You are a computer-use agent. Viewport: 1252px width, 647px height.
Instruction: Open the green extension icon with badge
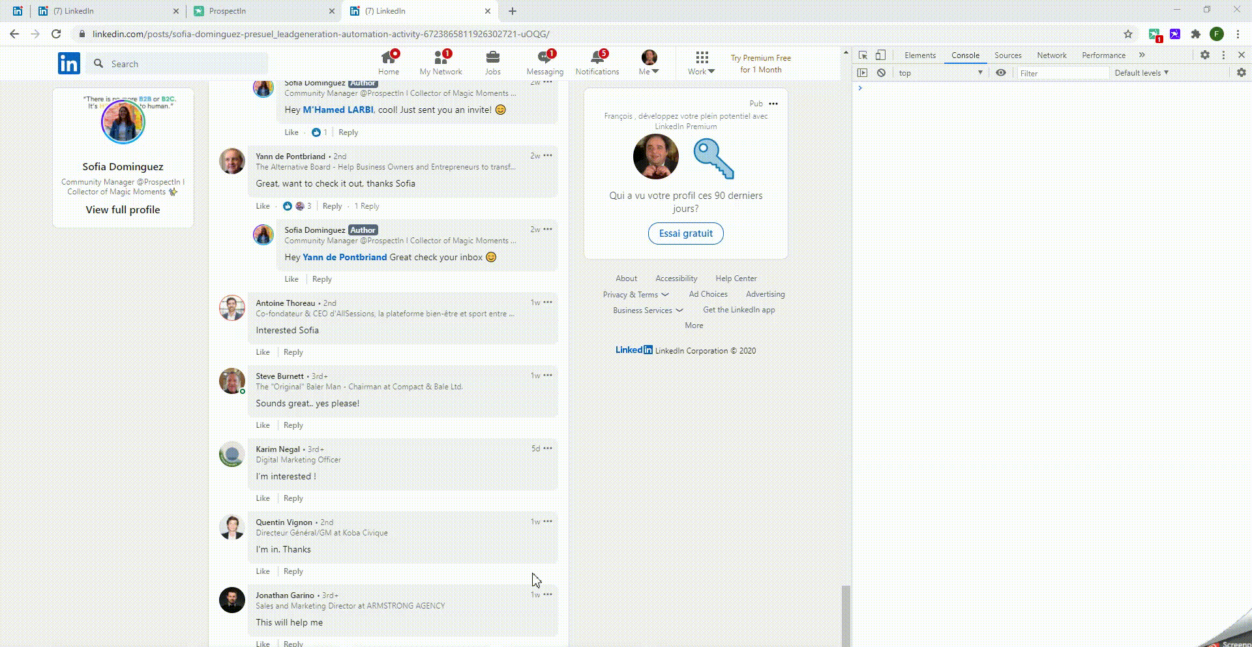point(1155,35)
